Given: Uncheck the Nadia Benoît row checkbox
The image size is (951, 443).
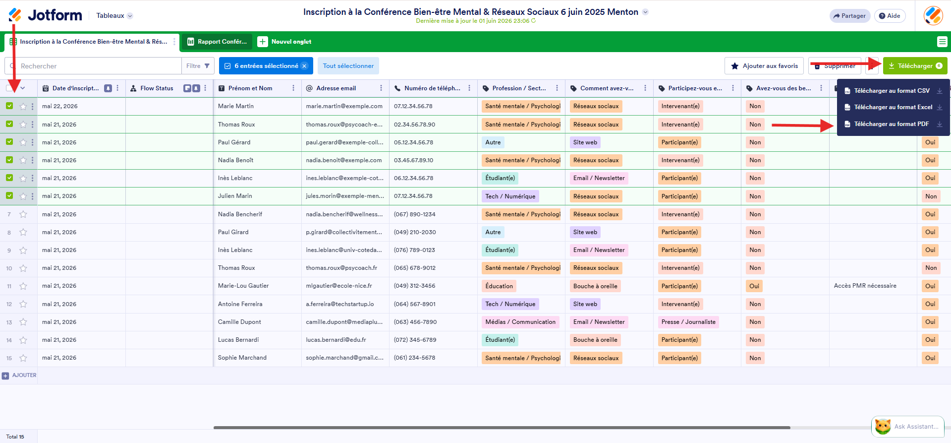Looking at the screenshot, I should click(9, 160).
